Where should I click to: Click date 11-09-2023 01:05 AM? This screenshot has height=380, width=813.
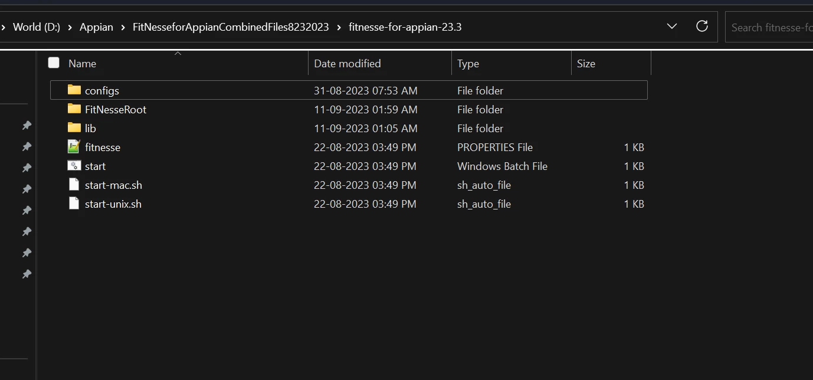[x=366, y=129]
